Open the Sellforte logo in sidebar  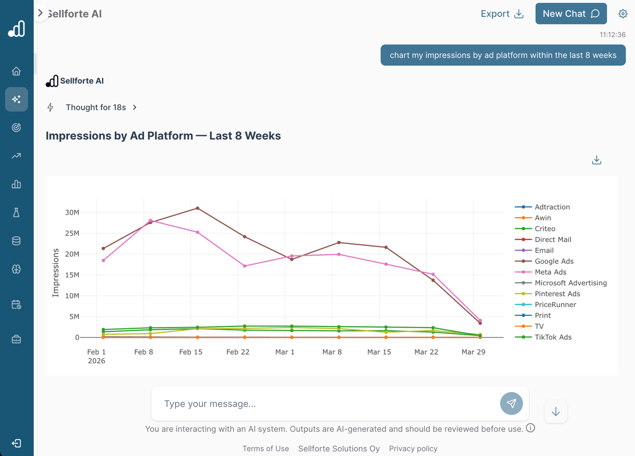tap(16, 29)
